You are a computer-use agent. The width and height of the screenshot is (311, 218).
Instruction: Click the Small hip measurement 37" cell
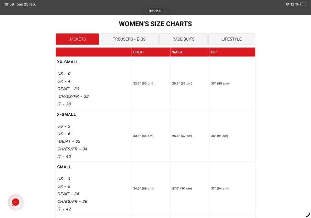pyautogui.click(x=220, y=188)
